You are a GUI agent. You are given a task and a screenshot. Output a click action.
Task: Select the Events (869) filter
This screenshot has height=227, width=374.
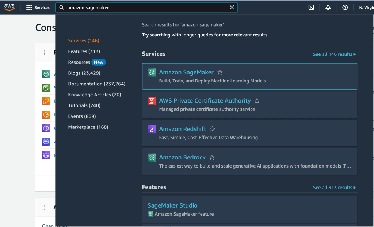click(x=82, y=116)
